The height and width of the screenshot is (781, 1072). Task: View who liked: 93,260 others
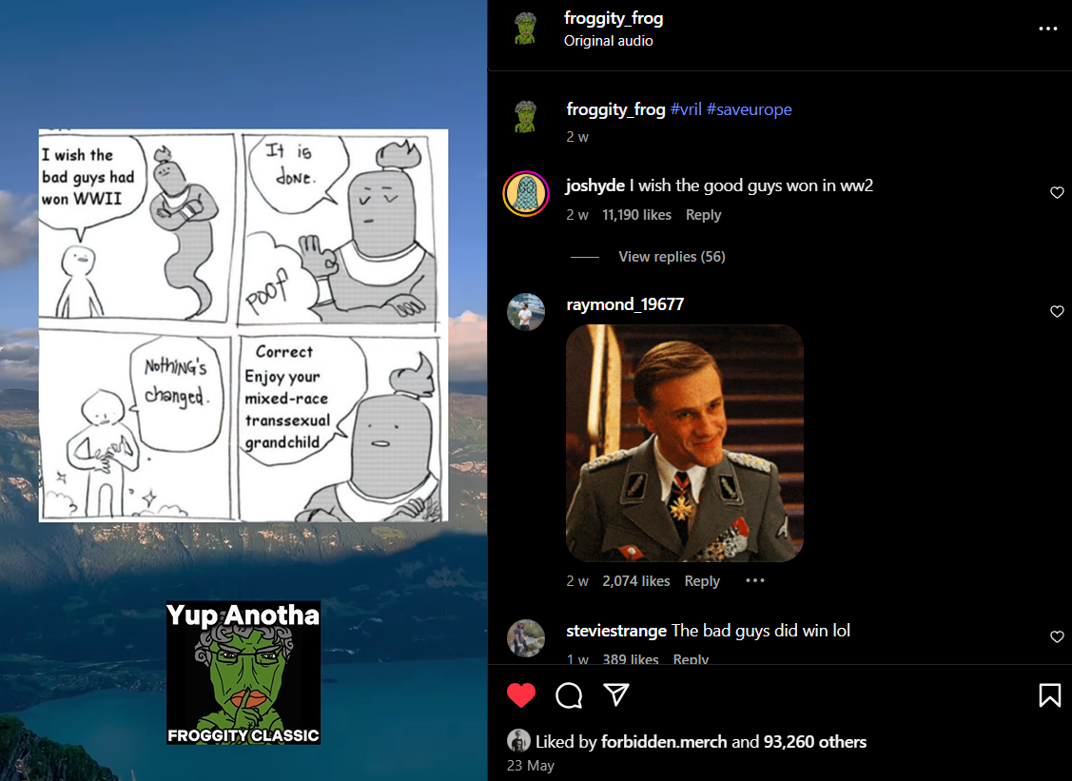pos(815,742)
